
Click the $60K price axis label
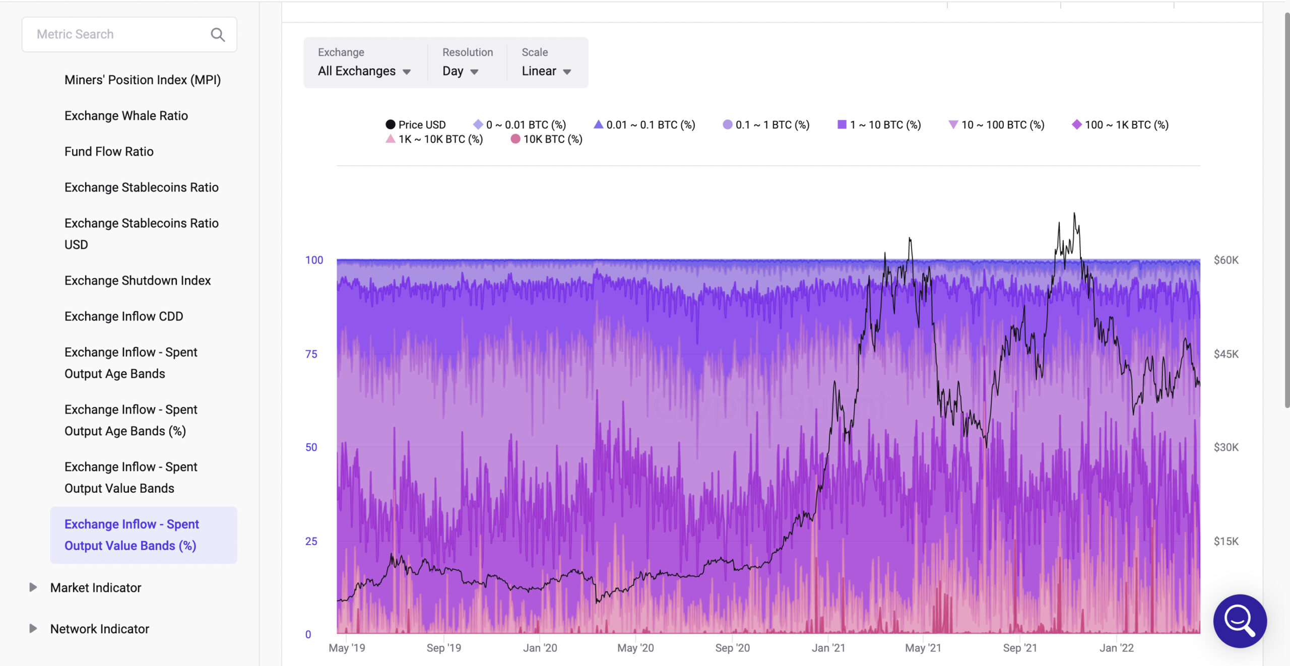click(x=1225, y=260)
